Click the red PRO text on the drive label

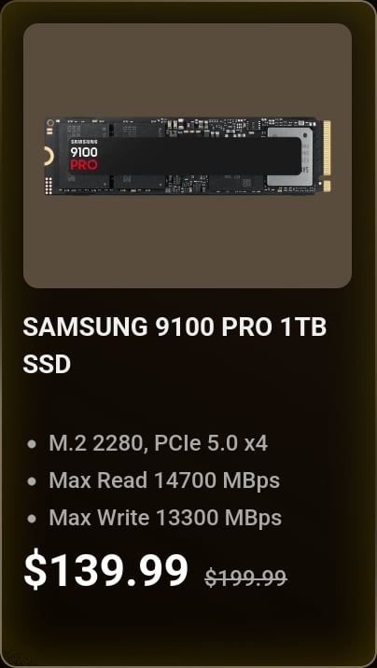pos(84,165)
